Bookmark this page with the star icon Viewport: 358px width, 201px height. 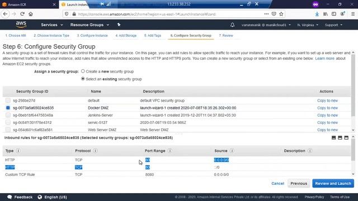(x=281, y=14)
